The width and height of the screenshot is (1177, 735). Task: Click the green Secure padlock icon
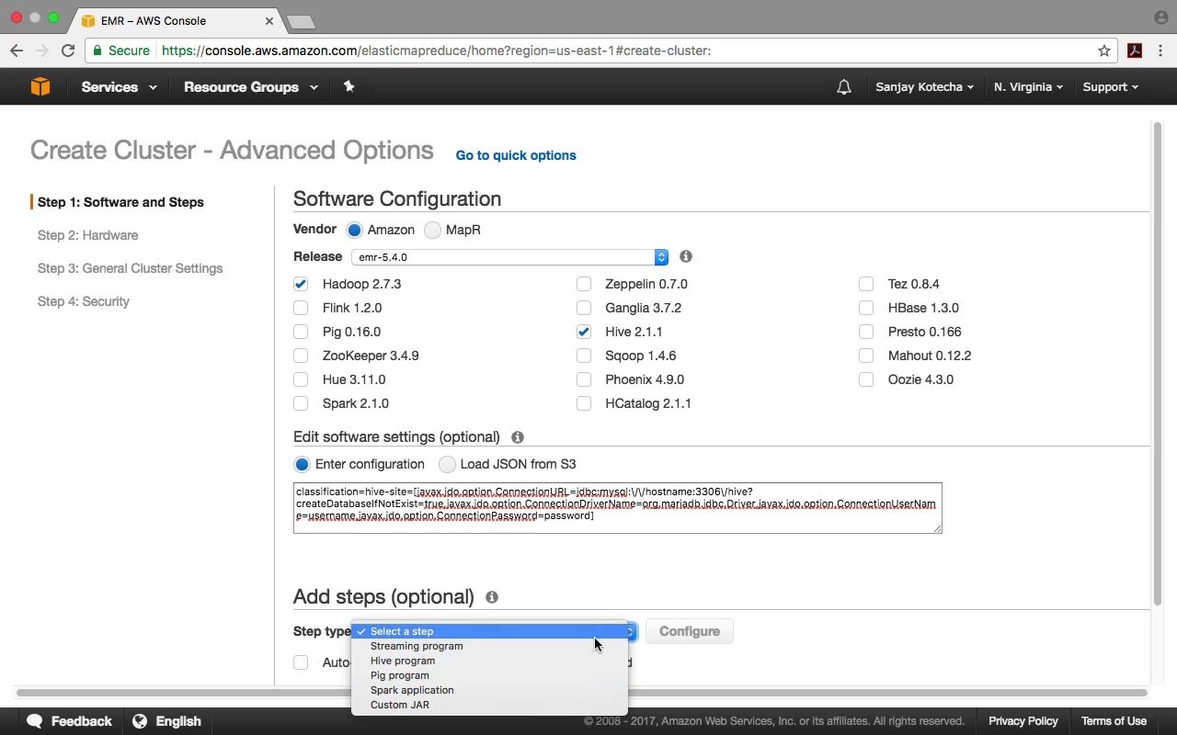(97, 51)
